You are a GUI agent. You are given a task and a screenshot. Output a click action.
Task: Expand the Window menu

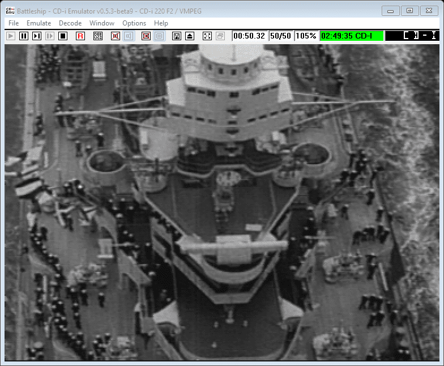[x=102, y=23]
